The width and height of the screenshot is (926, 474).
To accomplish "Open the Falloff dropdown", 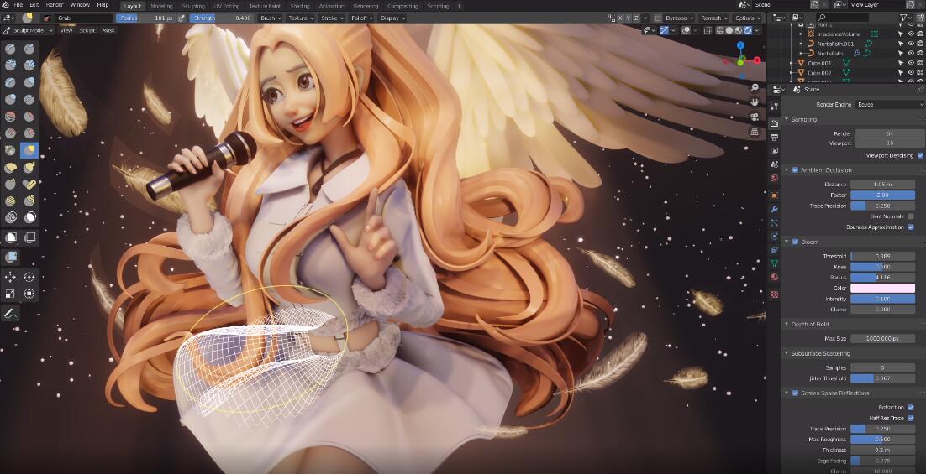I will point(362,18).
